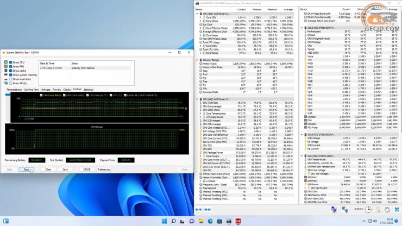The width and height of the screenshot is (402, 226).
Task: Close HWiNFO sensors with blue X icon
Action: tap(397, 209)
